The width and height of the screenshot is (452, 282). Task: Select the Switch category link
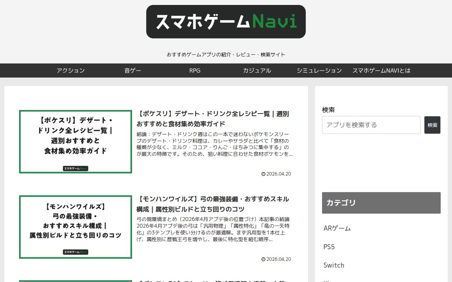click(x=334, y=265)
